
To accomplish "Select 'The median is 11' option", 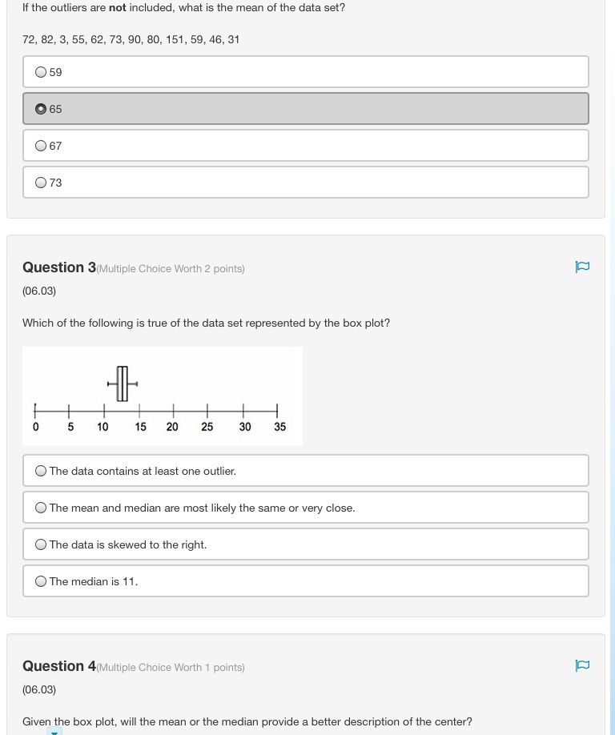I will click(41, 581).
